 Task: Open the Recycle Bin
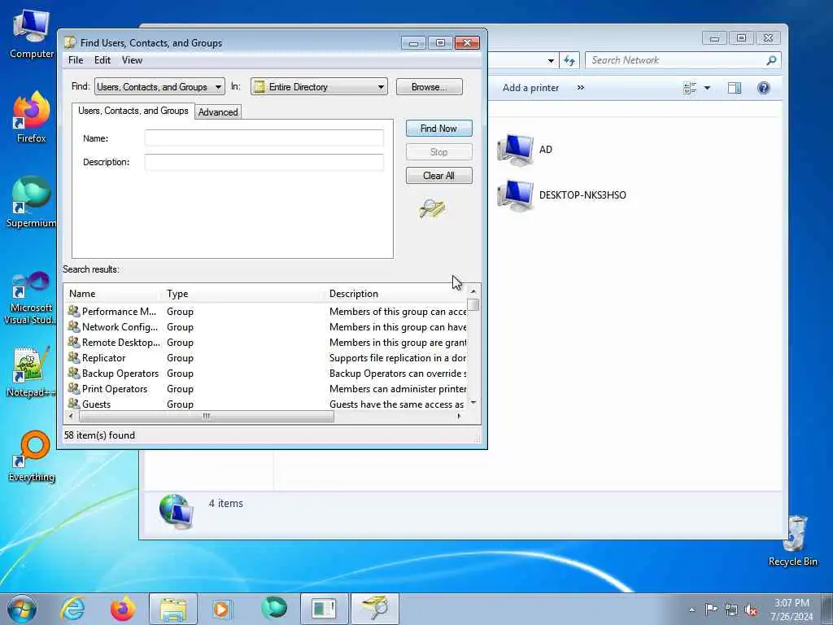point(793,540)
